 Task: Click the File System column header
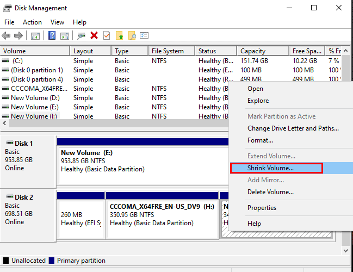171,51
